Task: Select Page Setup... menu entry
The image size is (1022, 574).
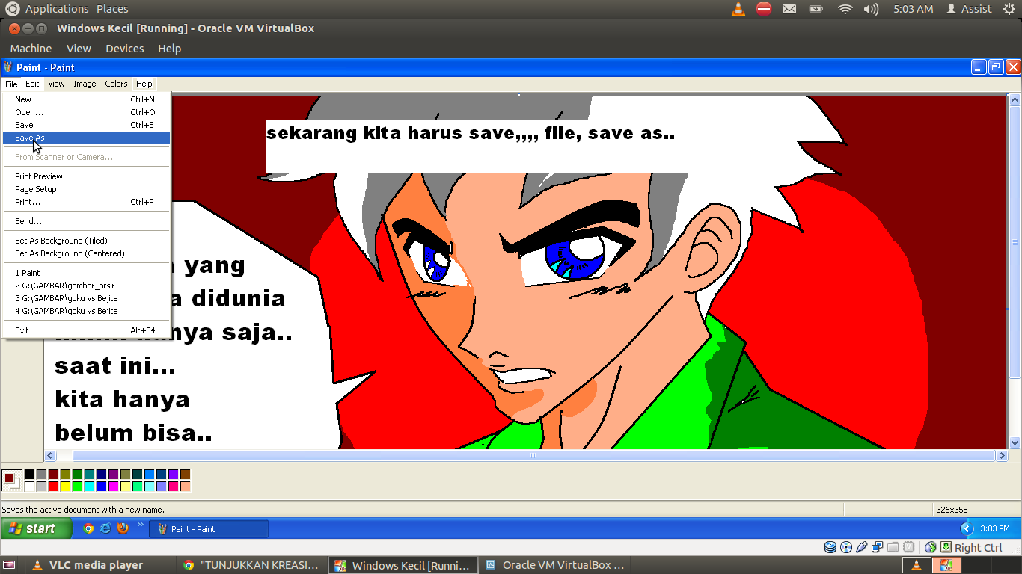Action: click(86, 189)
